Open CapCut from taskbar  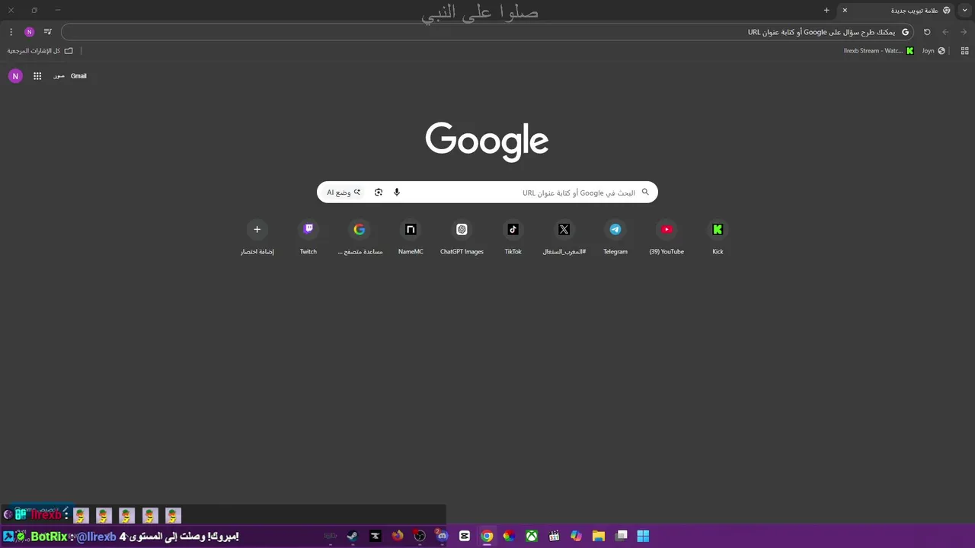click(465, 536)
